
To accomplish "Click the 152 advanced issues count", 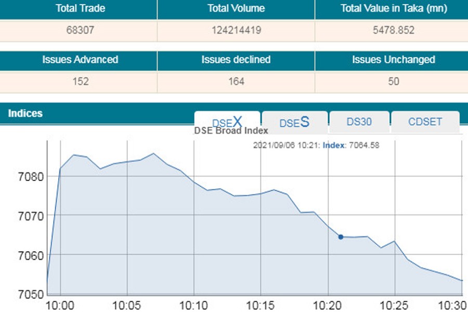I will (x=77, y=82).
